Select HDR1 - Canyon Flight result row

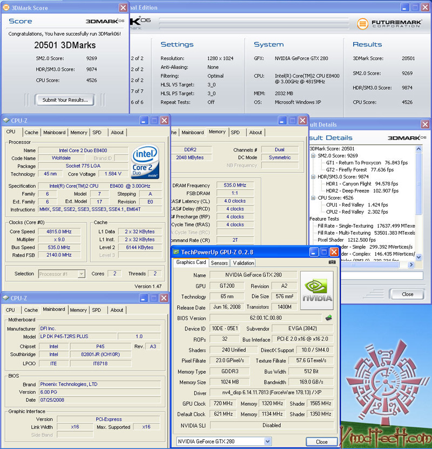[x=362, y=184]
